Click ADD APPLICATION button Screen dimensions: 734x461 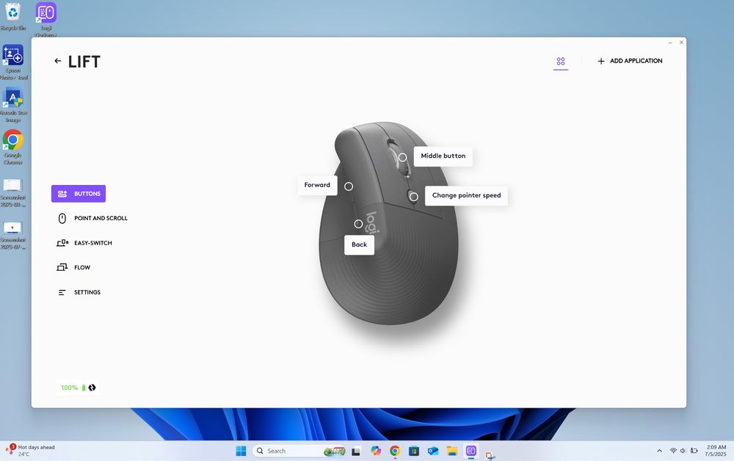[630, 61]
